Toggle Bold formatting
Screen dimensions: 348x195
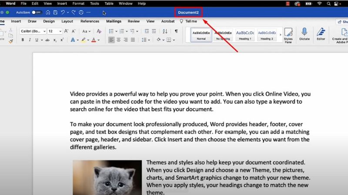tap(23, 40)
